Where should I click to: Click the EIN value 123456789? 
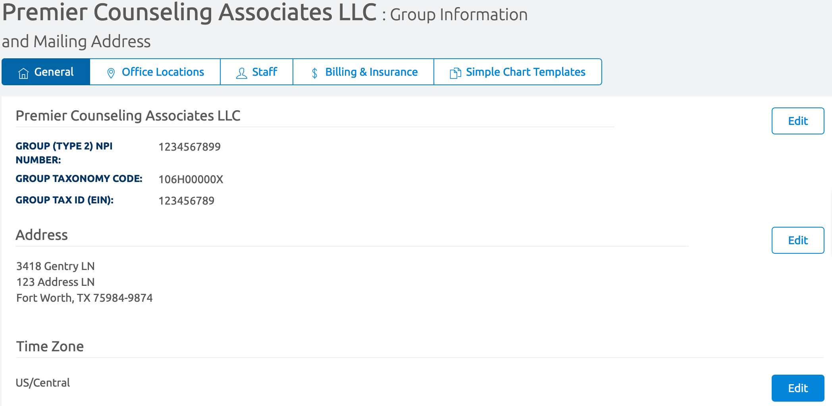coord(186,201)
